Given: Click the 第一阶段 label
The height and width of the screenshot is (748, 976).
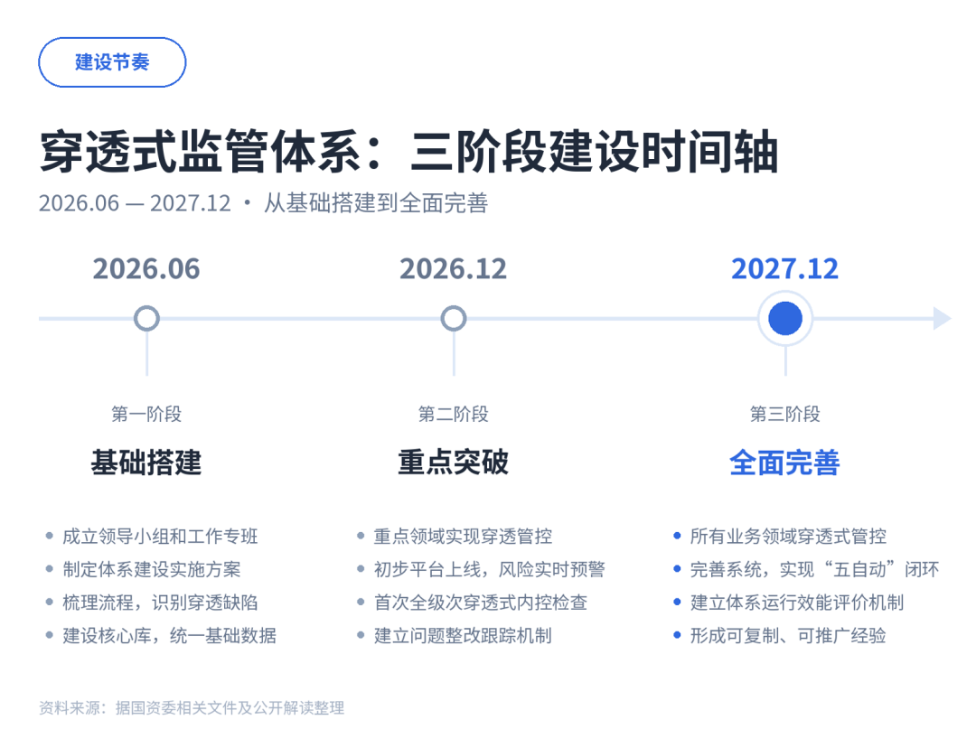Looking at the screenshot, I should tap(147, 414).
